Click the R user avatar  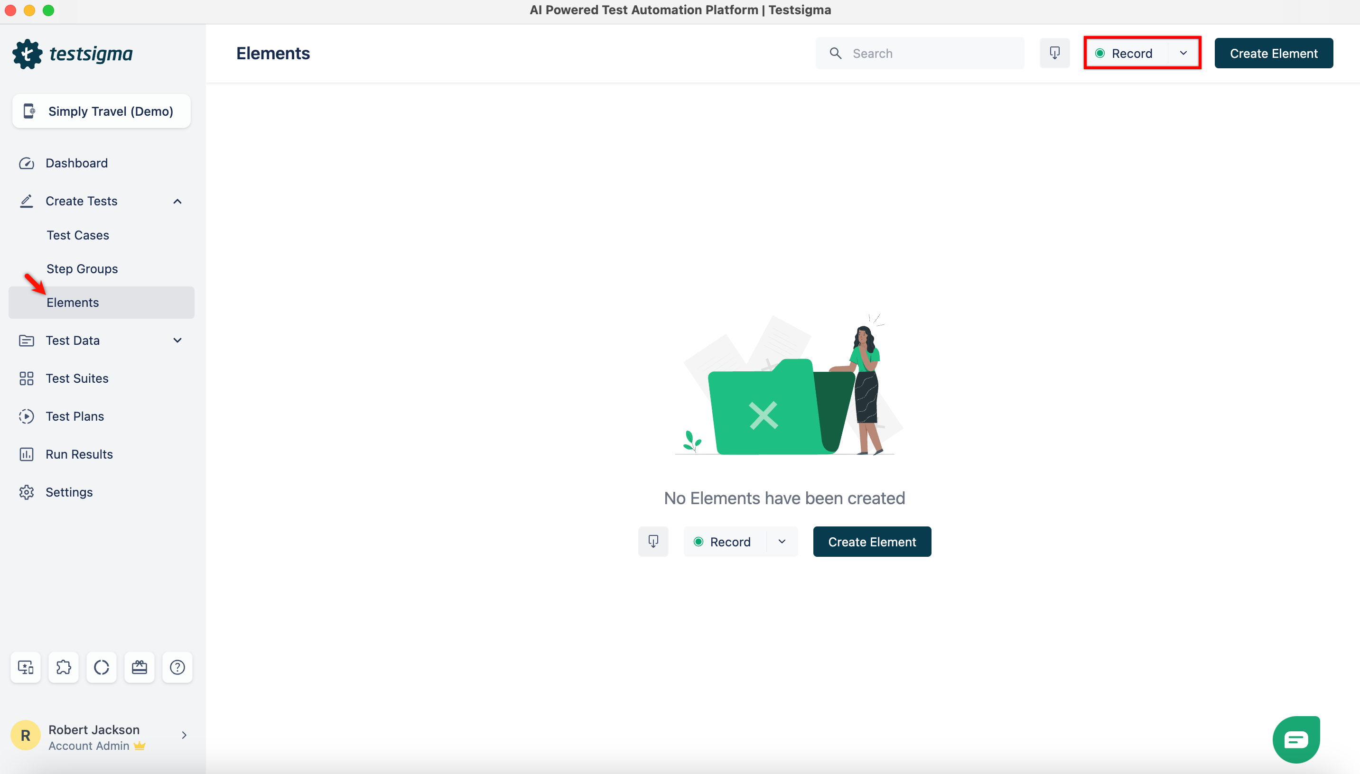click(x=26, y=735)
